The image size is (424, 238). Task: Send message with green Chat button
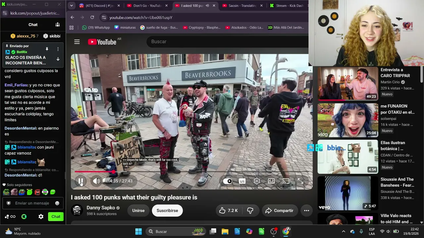point(56,217)
